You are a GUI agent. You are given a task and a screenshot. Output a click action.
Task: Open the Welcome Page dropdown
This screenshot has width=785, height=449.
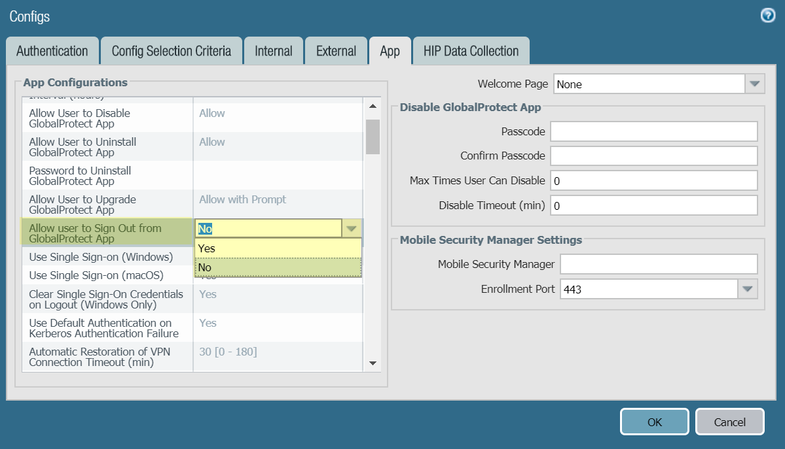point(755,84)
